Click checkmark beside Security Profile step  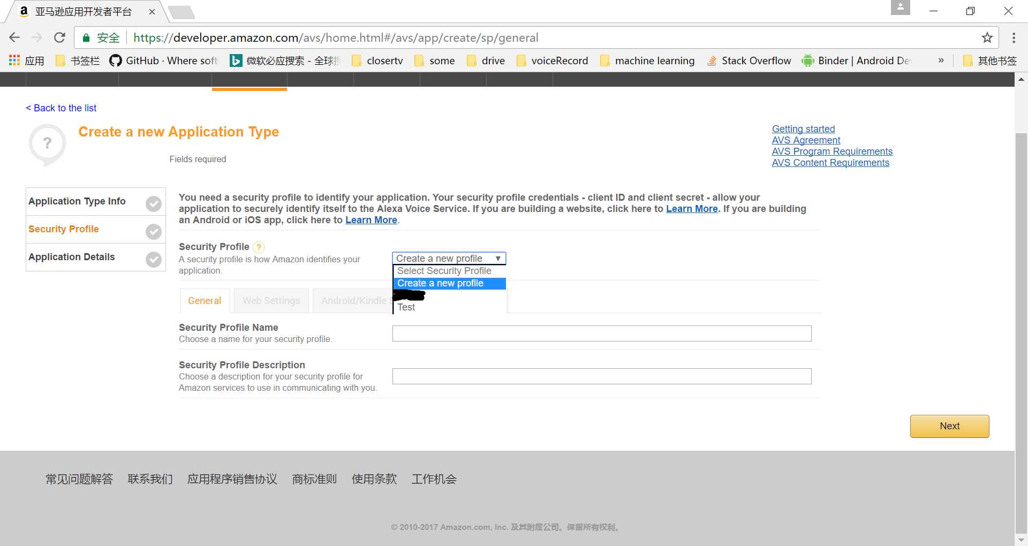click(154, 231)
